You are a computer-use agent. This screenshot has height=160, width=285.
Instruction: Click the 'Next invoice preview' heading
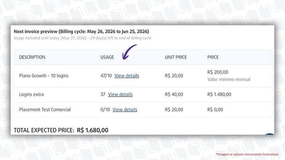click(81, 31)
